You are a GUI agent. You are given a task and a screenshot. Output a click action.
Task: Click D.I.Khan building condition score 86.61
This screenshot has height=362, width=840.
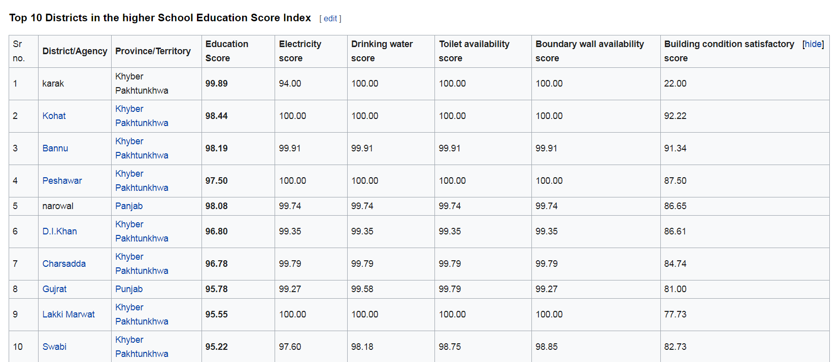[x=675, y=231]
